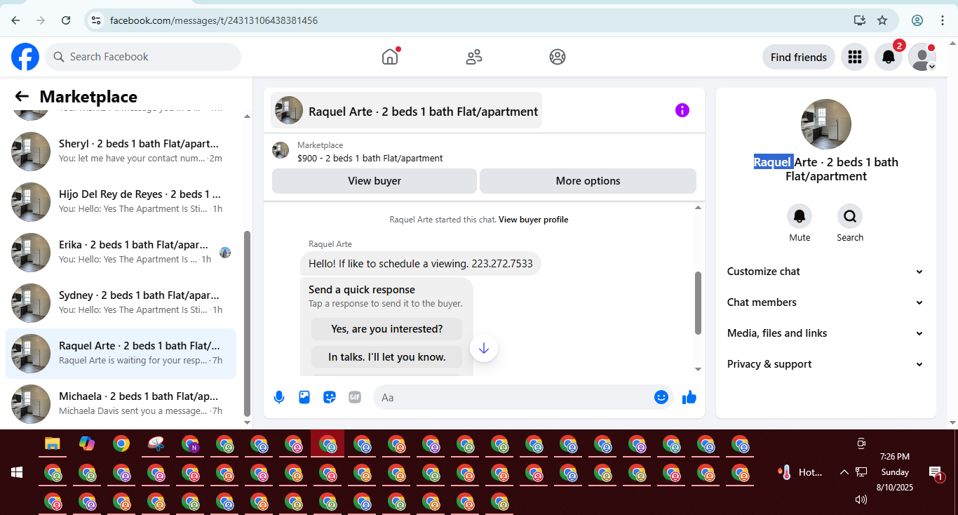This screenshot has height=515, width=958.
Task: Open the emoji picker smiley icon
Action: 661,397
